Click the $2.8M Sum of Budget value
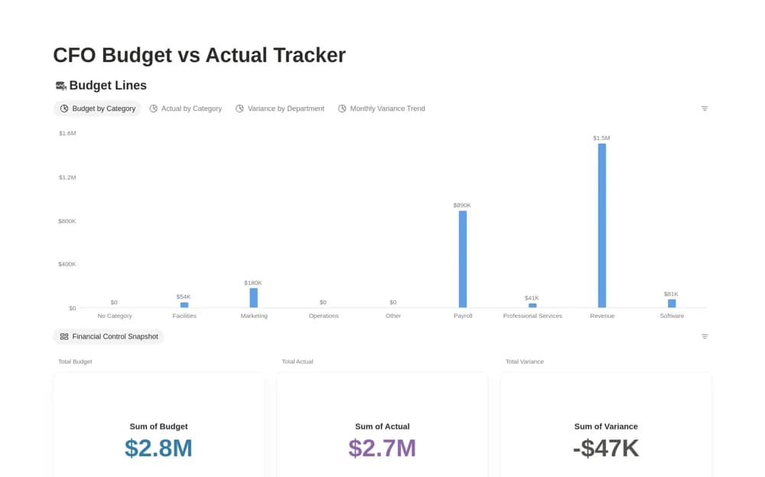765x477 pixels. click(x=158, y=448)
